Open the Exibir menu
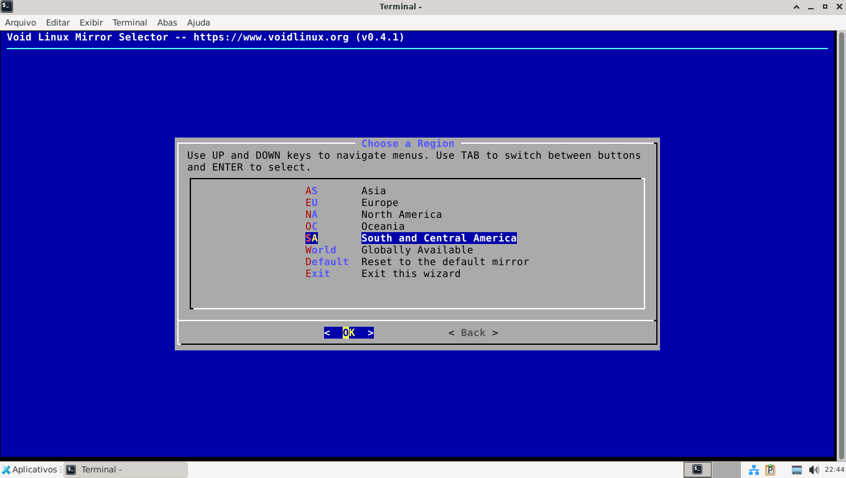The width and height of the screenshot is (846, 478). (91, 22)
